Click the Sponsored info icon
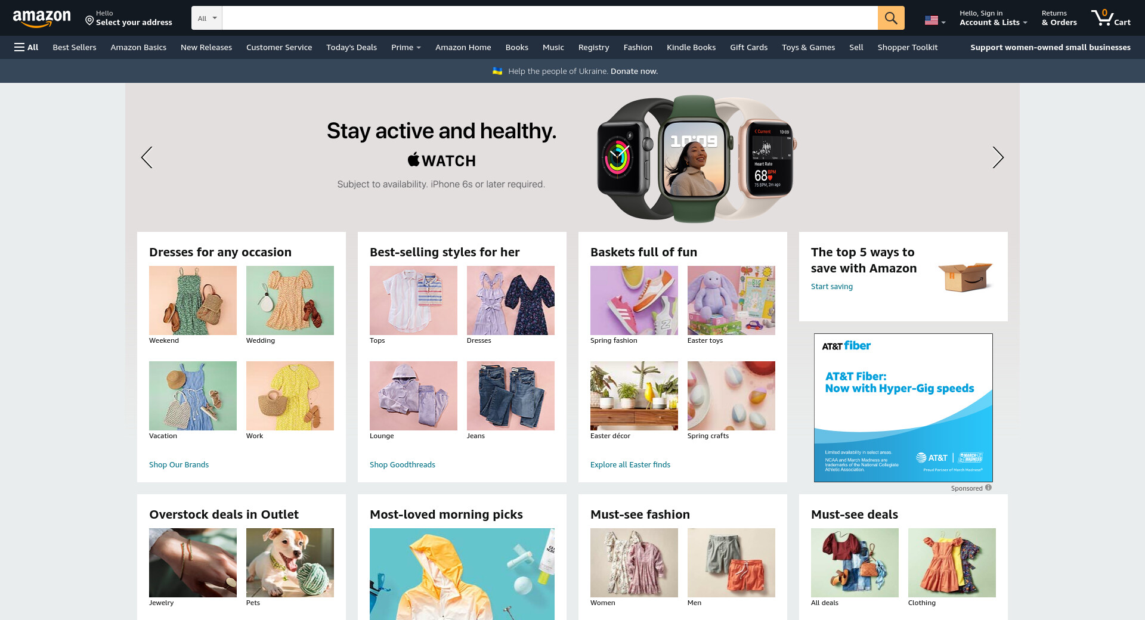This screenshot has width=1145, height=620. [988, 488]
